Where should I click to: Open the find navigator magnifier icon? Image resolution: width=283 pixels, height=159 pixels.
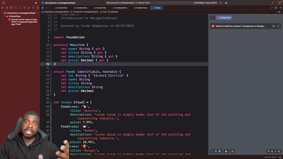(16, 8)
